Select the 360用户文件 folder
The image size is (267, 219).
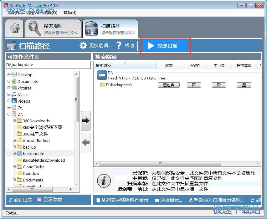pos(35,134)
